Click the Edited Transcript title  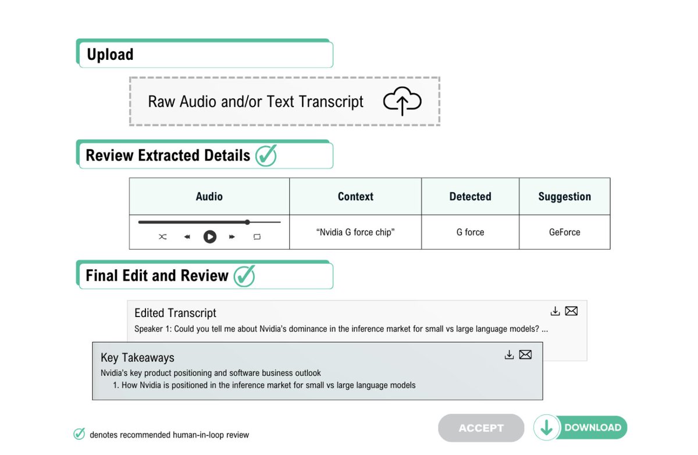tap(175, 313)
